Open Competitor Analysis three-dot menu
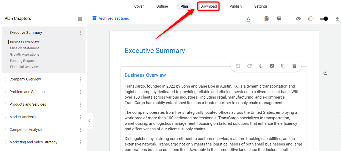The width and height of the screenshot is (341, 151). [x=80, y=130]
